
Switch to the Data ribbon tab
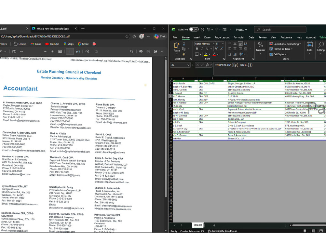point(251,37)
